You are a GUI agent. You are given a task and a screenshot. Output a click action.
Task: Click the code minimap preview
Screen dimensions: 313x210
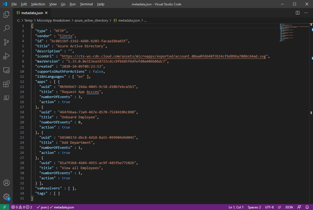click(294, 32)
